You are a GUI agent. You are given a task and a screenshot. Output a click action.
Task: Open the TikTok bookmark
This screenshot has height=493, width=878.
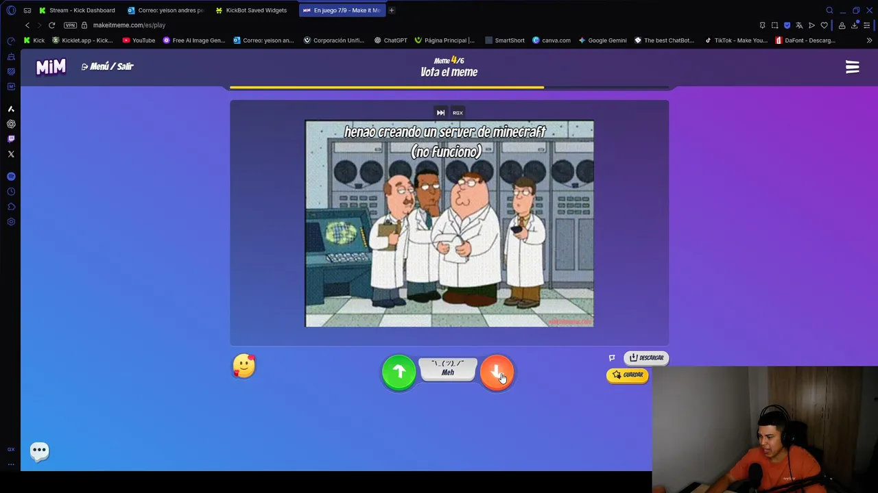pos(736,40)
